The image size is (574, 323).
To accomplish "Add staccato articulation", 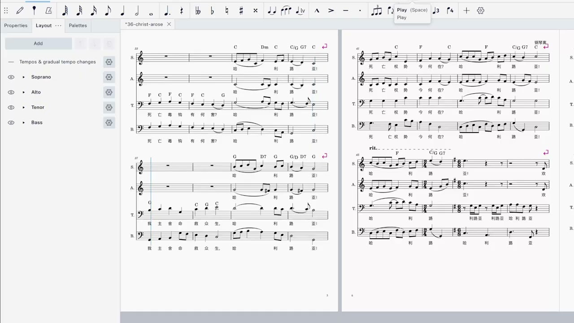I will 360,10.
